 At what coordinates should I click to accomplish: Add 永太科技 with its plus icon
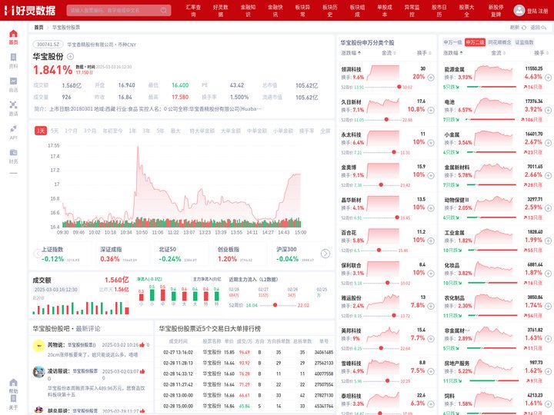tap(431, 143)
